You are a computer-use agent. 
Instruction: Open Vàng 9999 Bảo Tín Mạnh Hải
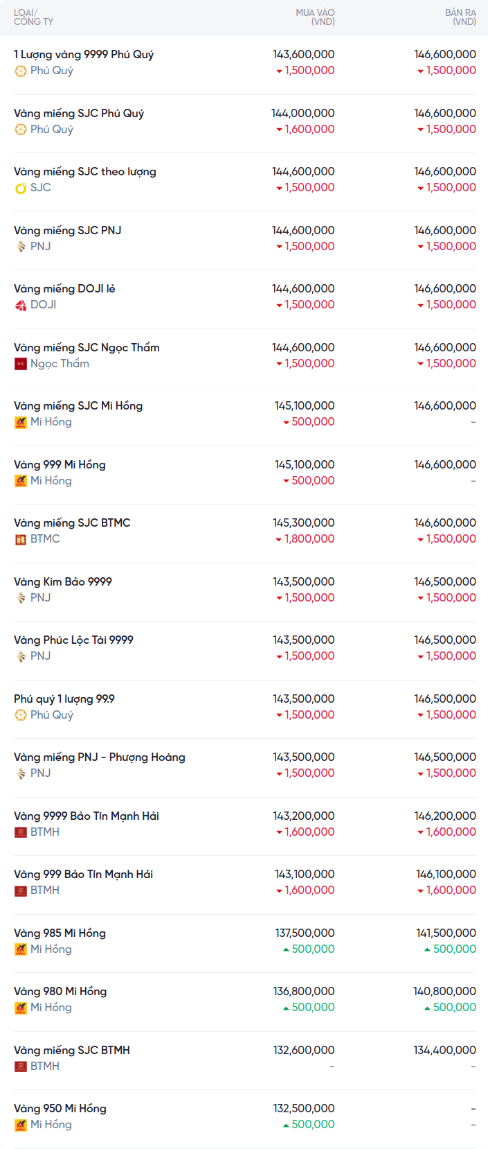[87, 816]
